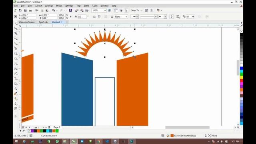Open the Effects menu
256x144 pixels.
point(59,6)
